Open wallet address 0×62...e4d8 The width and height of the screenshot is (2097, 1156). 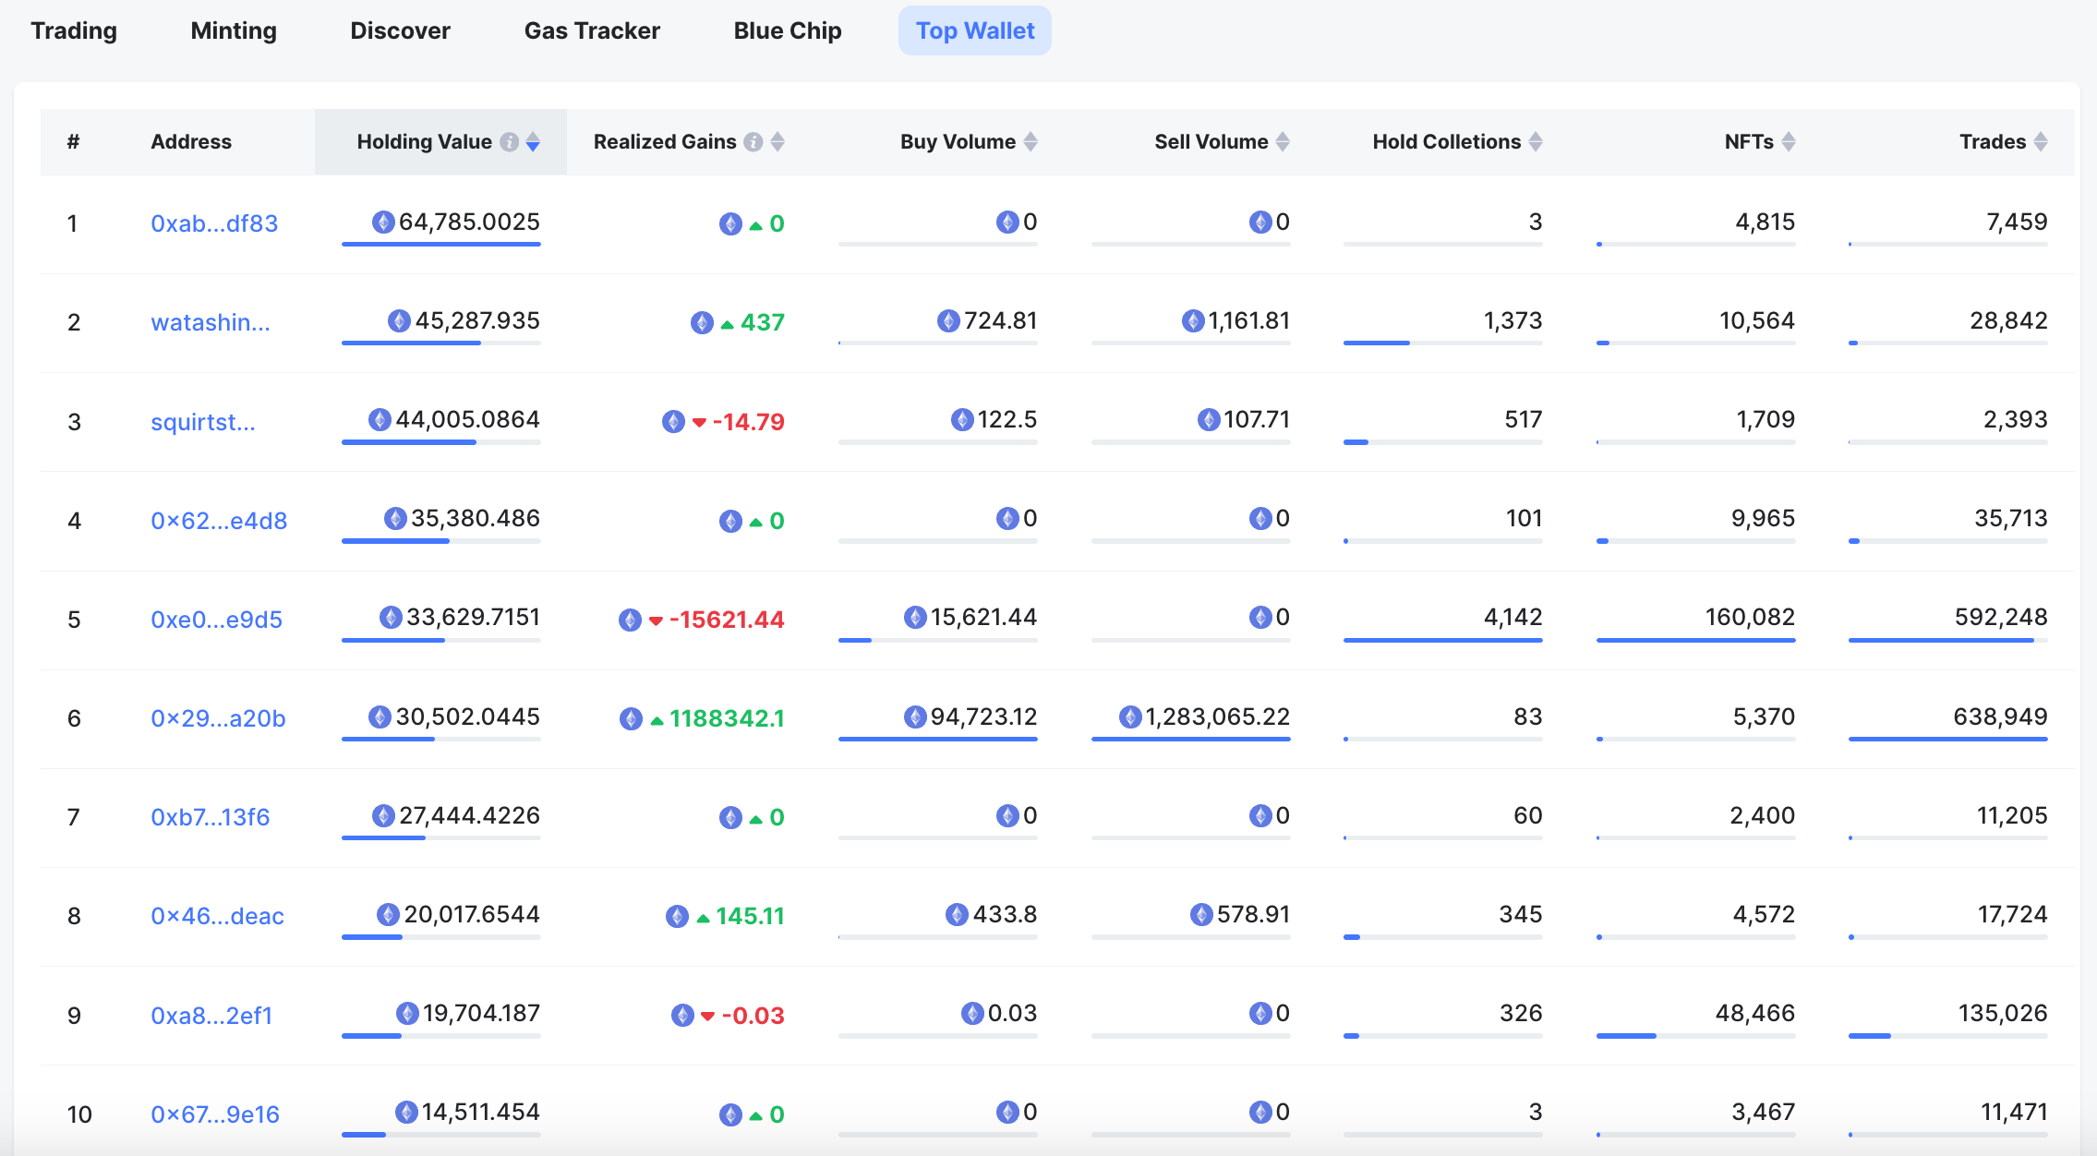click(x=219, y=521)
